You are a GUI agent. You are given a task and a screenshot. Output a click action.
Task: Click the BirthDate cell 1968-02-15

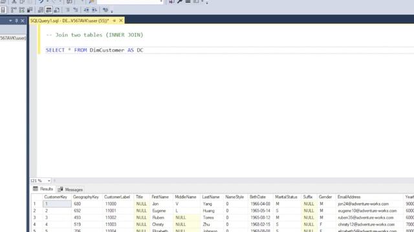[260, 224]
